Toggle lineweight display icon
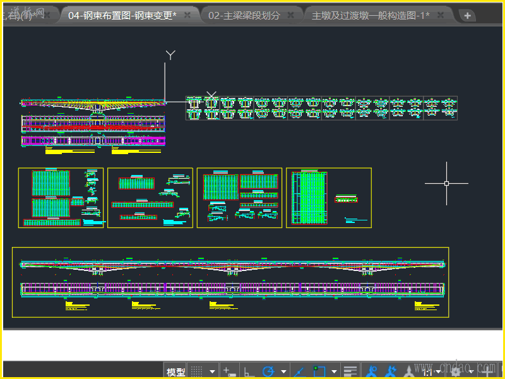The height and width of the screenshot is (379, 505). [350, 371]
